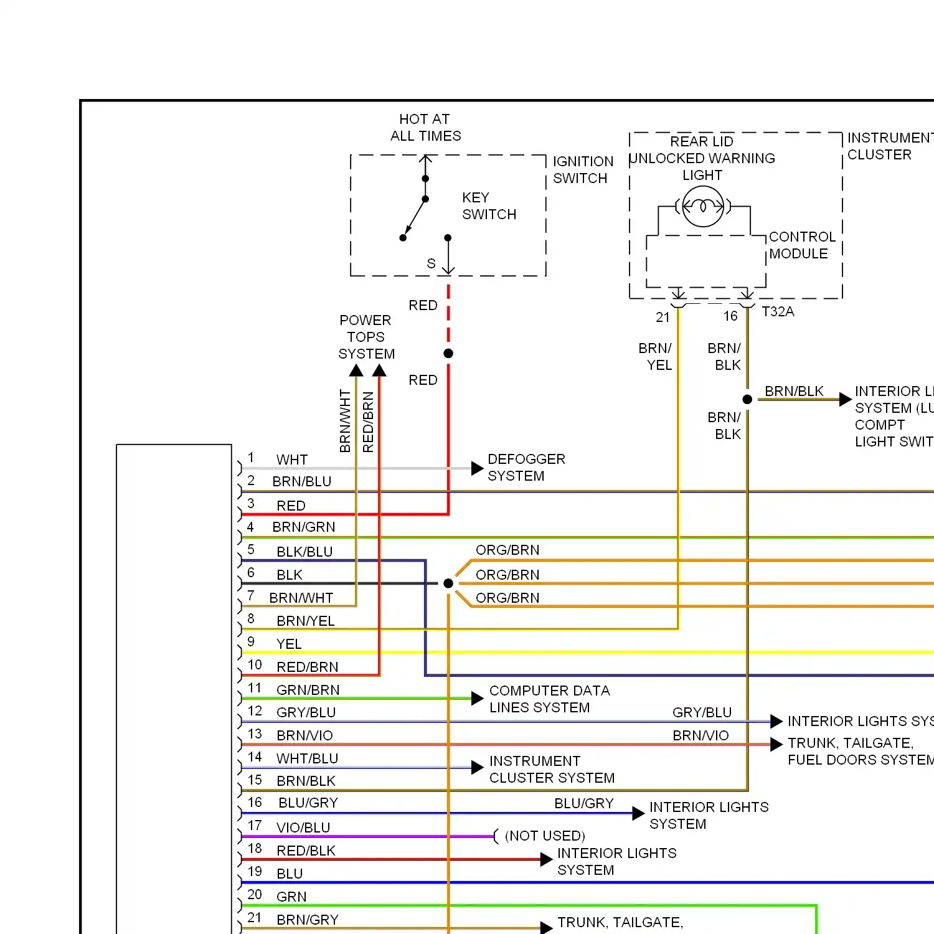Click the vertical RED/BRN wire label
The image size is (934, 934).
[x=368, y=422]
